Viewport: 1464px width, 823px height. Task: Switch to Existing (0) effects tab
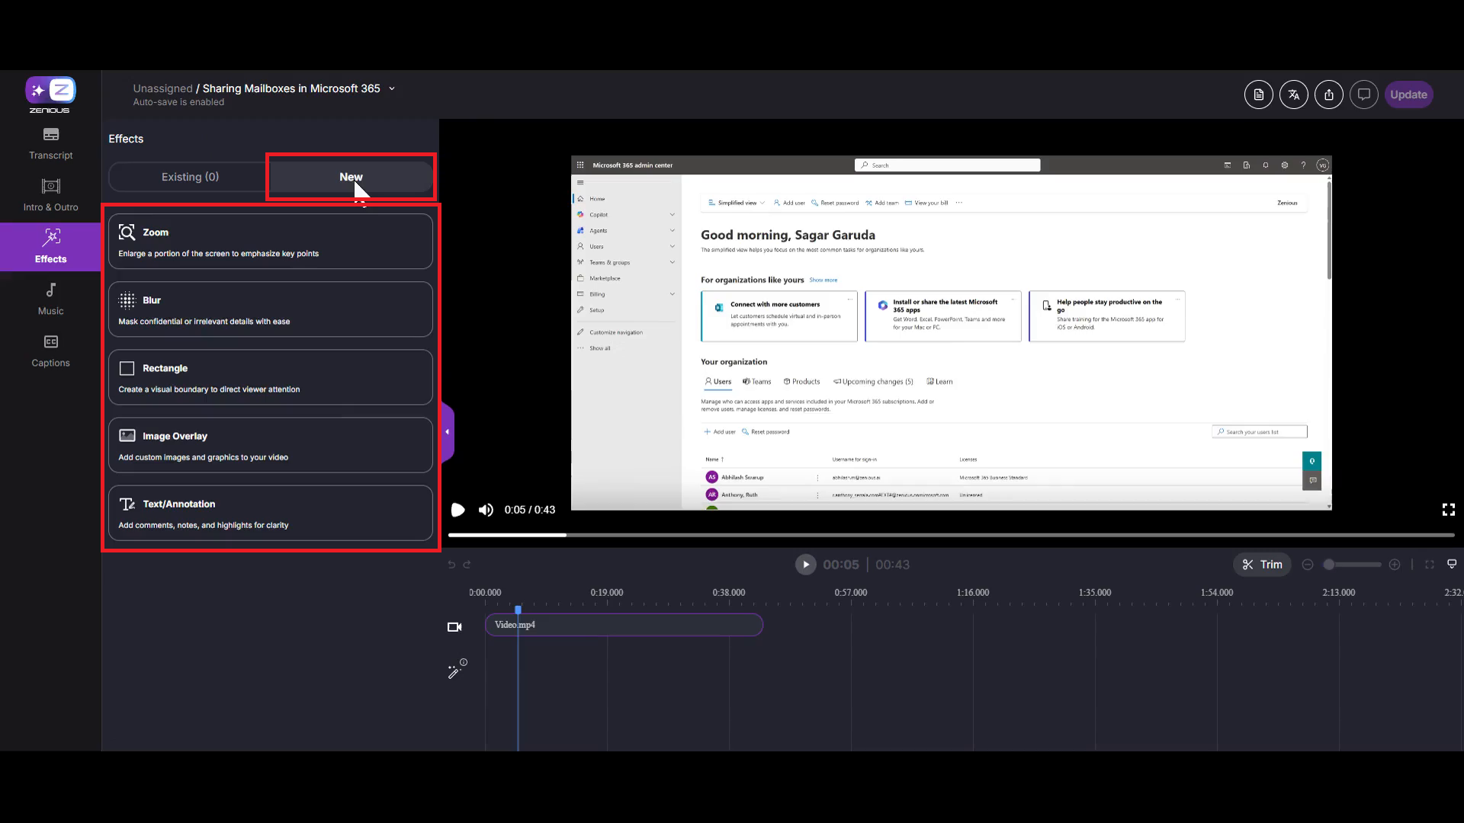(190, 177)
